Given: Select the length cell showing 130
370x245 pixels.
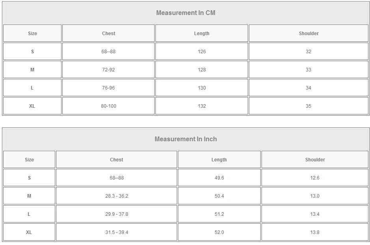Looking at the screenshot, I should coord(202,88).
